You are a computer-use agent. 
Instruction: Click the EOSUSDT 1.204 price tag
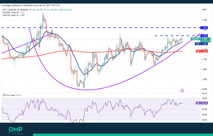click(x=200, y=39)
